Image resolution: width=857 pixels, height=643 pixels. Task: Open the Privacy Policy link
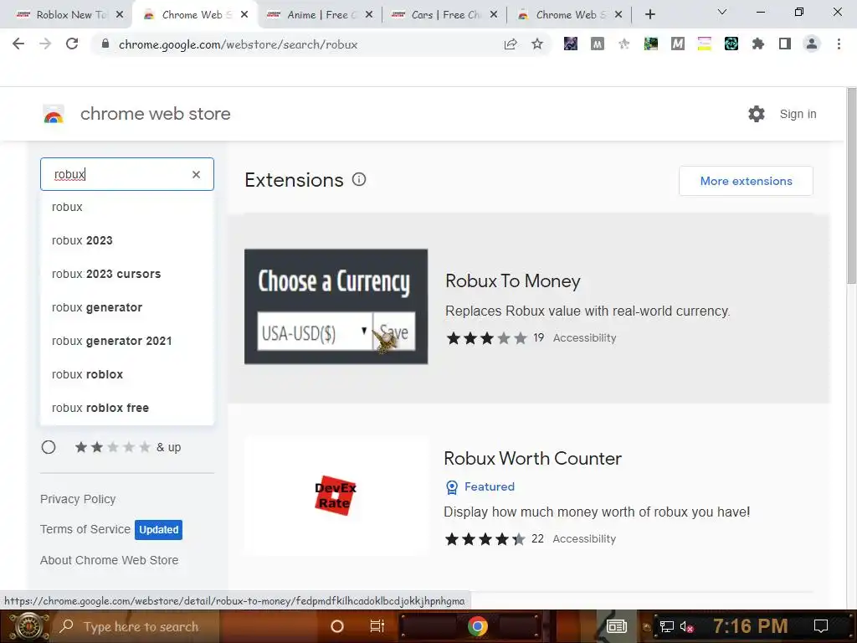click(78, 499)
